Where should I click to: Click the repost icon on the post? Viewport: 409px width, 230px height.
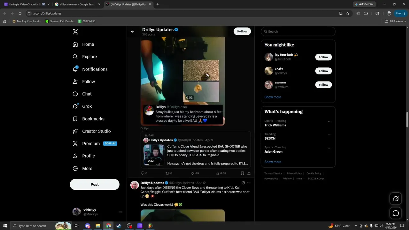(167, 173)
